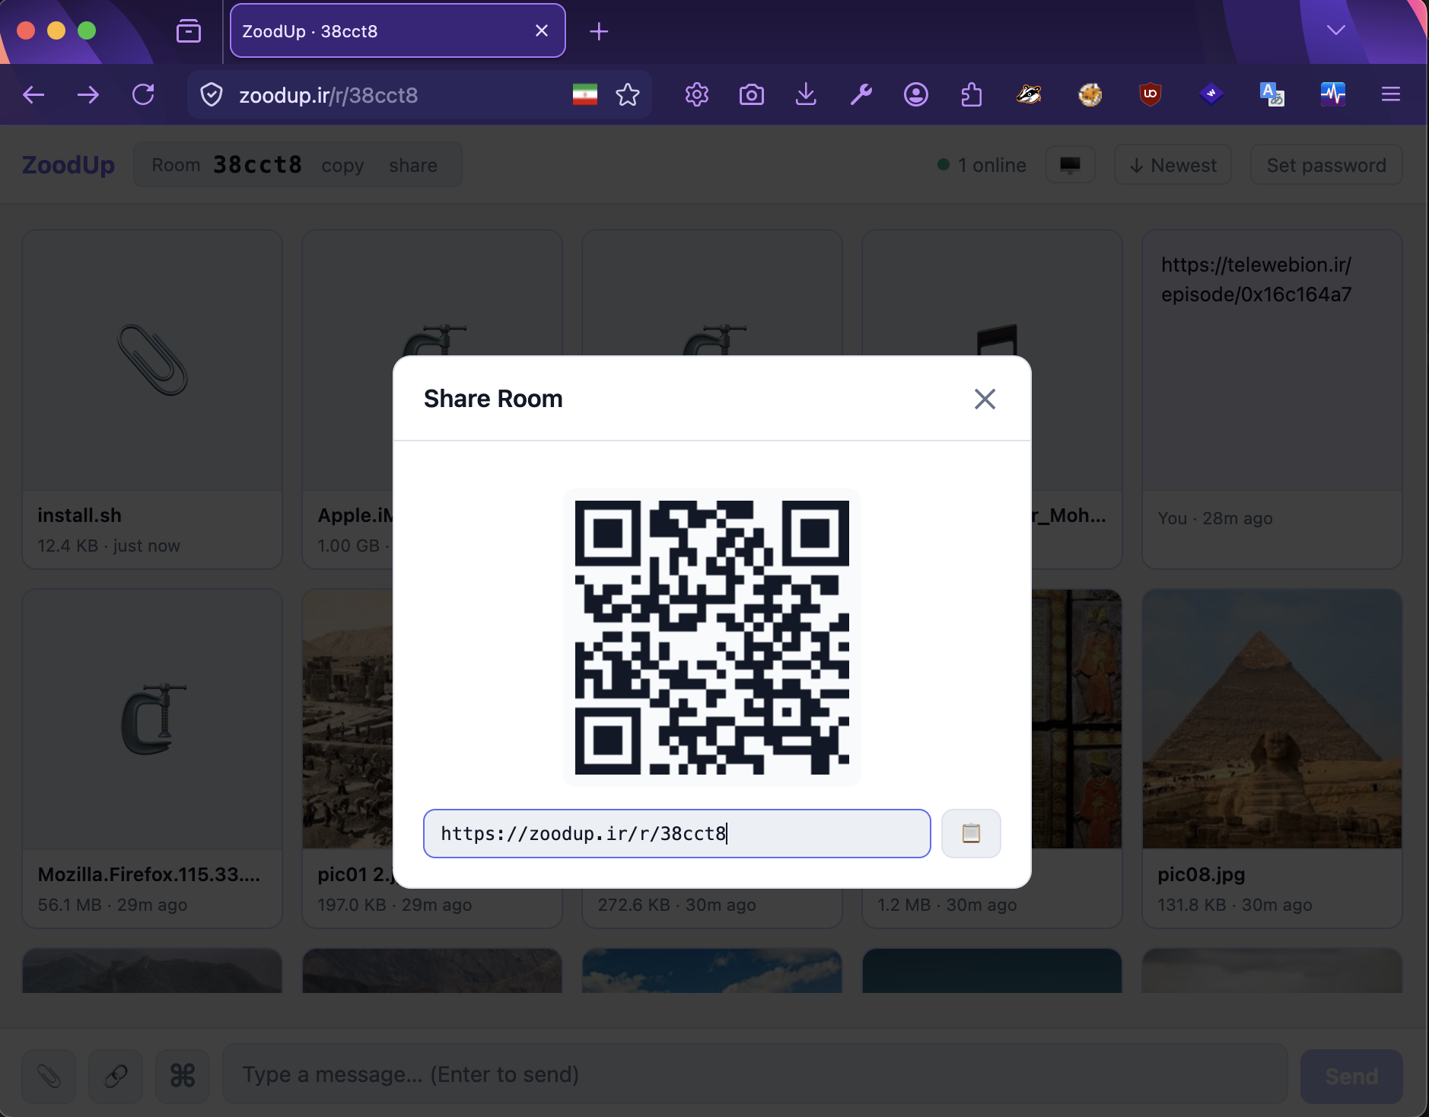This screenshot has height=1117, width=1429.
Task: Close the ZoodUp · 38cct8 tab
Action: point(542,30)
